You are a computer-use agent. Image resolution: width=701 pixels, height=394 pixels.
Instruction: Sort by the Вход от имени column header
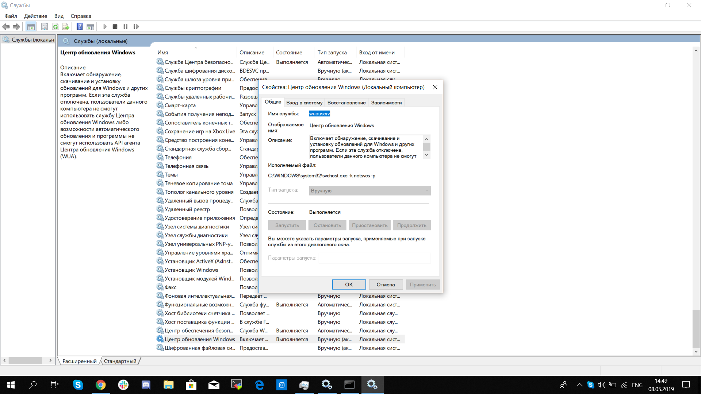click(380, 53)
